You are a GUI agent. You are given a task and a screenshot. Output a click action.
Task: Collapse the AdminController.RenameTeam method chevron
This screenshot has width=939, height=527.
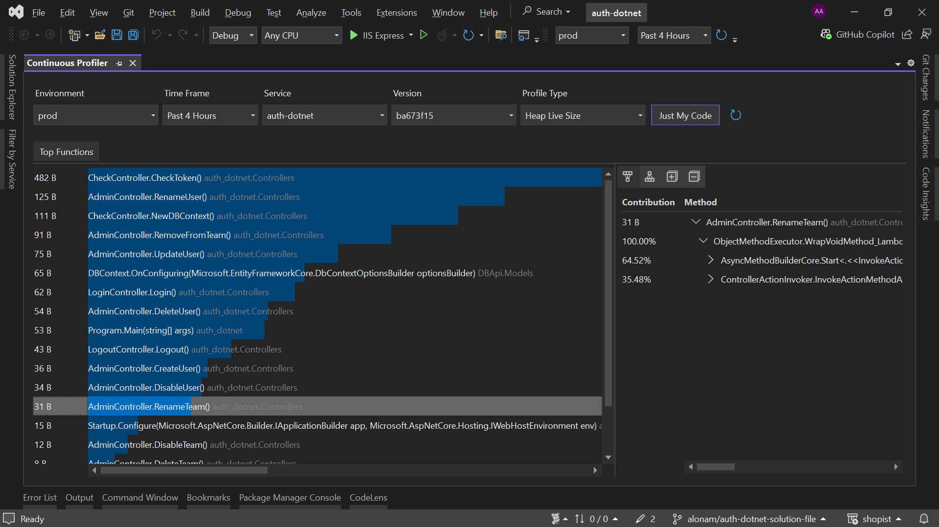[x=696, y=221]
